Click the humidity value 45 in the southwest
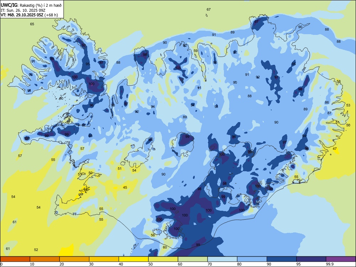The width and height of the screenshot is (356, 267). (x=125, y=188)
